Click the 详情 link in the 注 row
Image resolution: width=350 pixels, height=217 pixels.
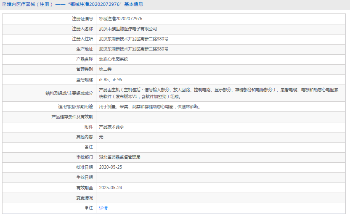point(103,208)
